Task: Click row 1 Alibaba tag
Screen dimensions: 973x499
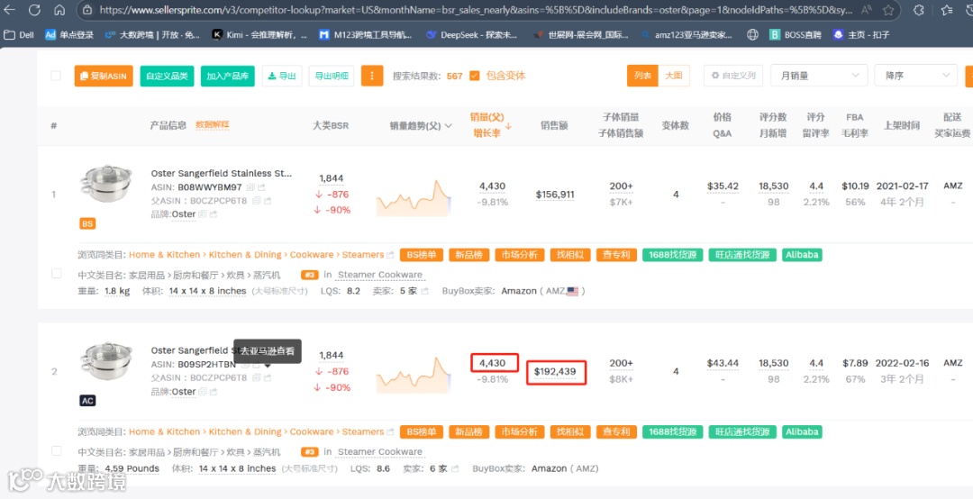Action: pos(803,255)
